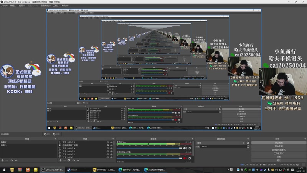The height and width of the screenshot is (173, 307).
Task: Click 工作室模式 studio mode button
Action: tap(279, 153)
